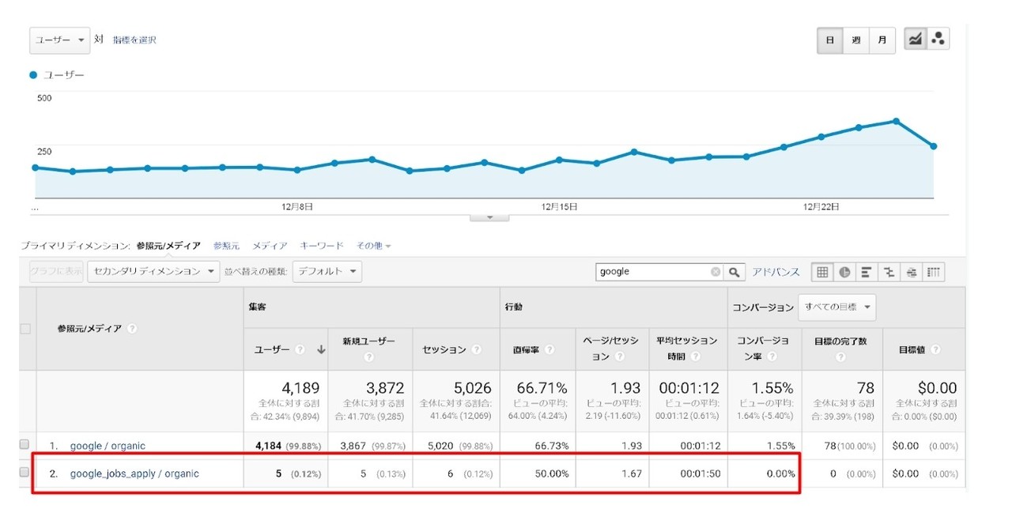1012x513 pixels.
Task: Open help icon for 平均セッション時間 column
Action: click(695, 357)
